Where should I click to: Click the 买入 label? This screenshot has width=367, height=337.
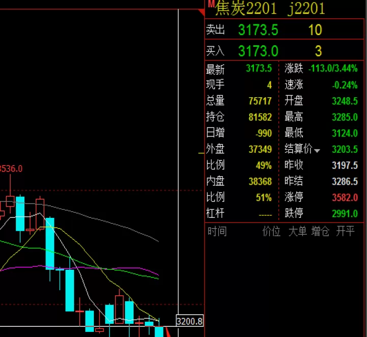[x=215, y=51]
